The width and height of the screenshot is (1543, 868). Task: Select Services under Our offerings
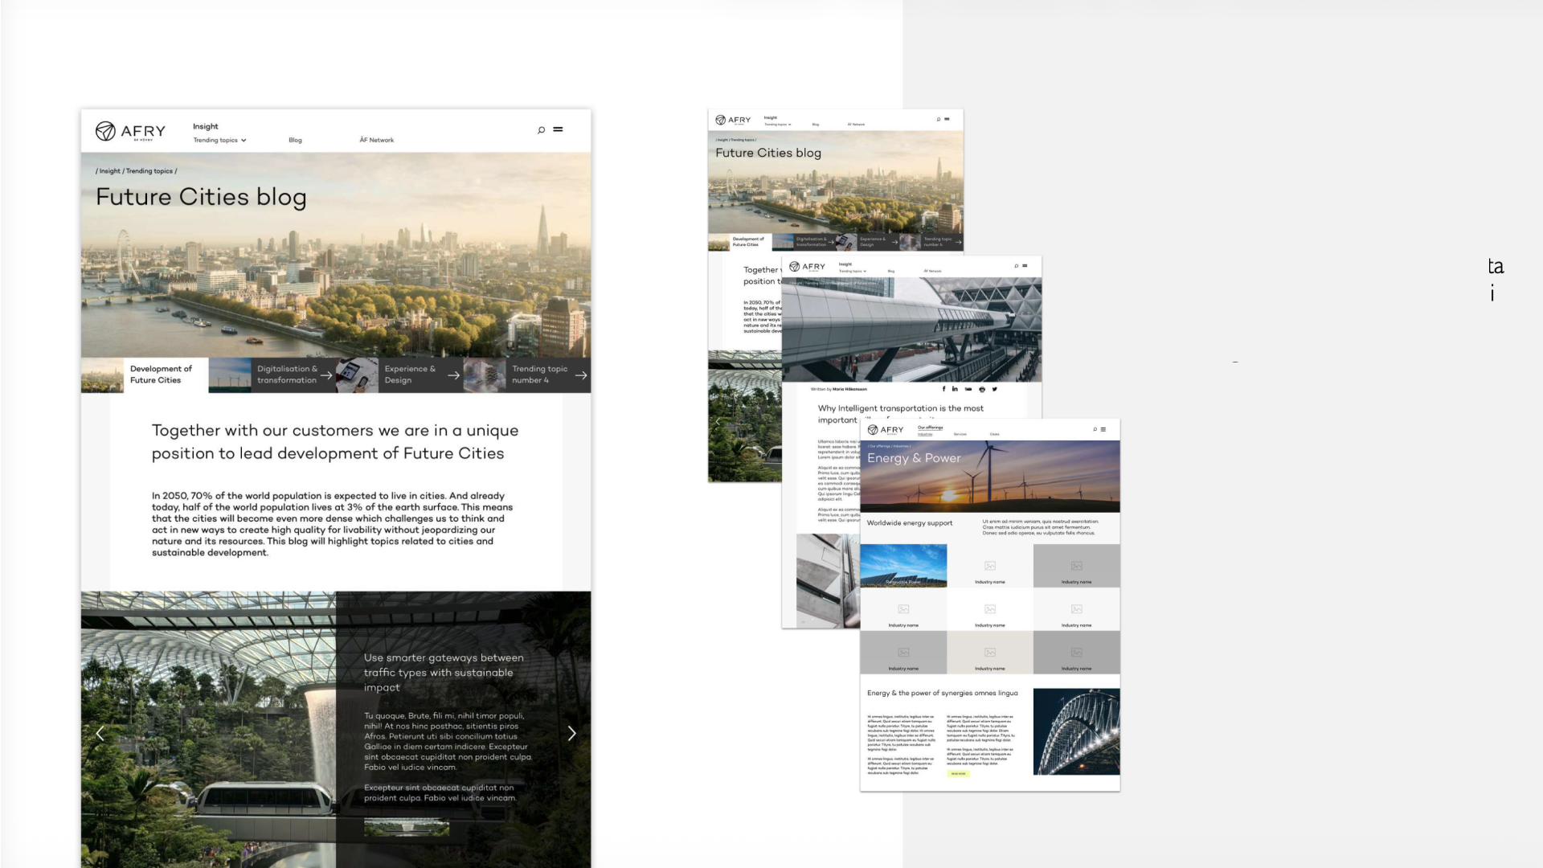pyautogui.click(x=960, y=434)
